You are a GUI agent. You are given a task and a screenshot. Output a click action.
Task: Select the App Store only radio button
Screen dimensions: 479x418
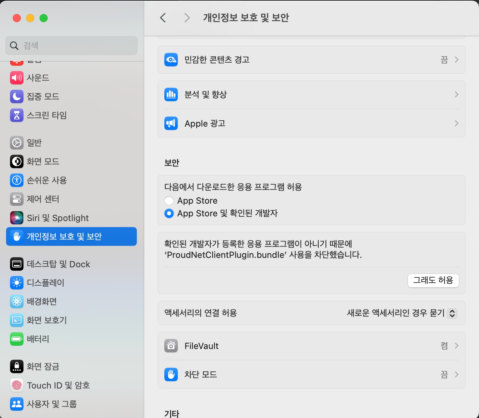[x=169, y=201]
